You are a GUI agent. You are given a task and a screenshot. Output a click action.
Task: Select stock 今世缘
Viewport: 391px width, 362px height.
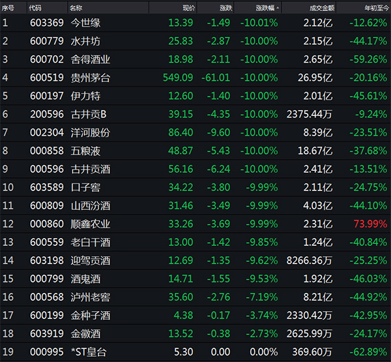tap(85, 23)
